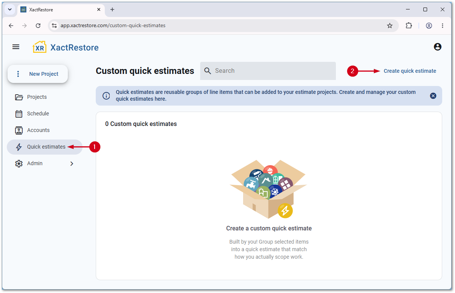This screenshot has width=455, height=293.
Task: Open the user account profile icon
Action: pyautogui.click(x=438, y=47)
